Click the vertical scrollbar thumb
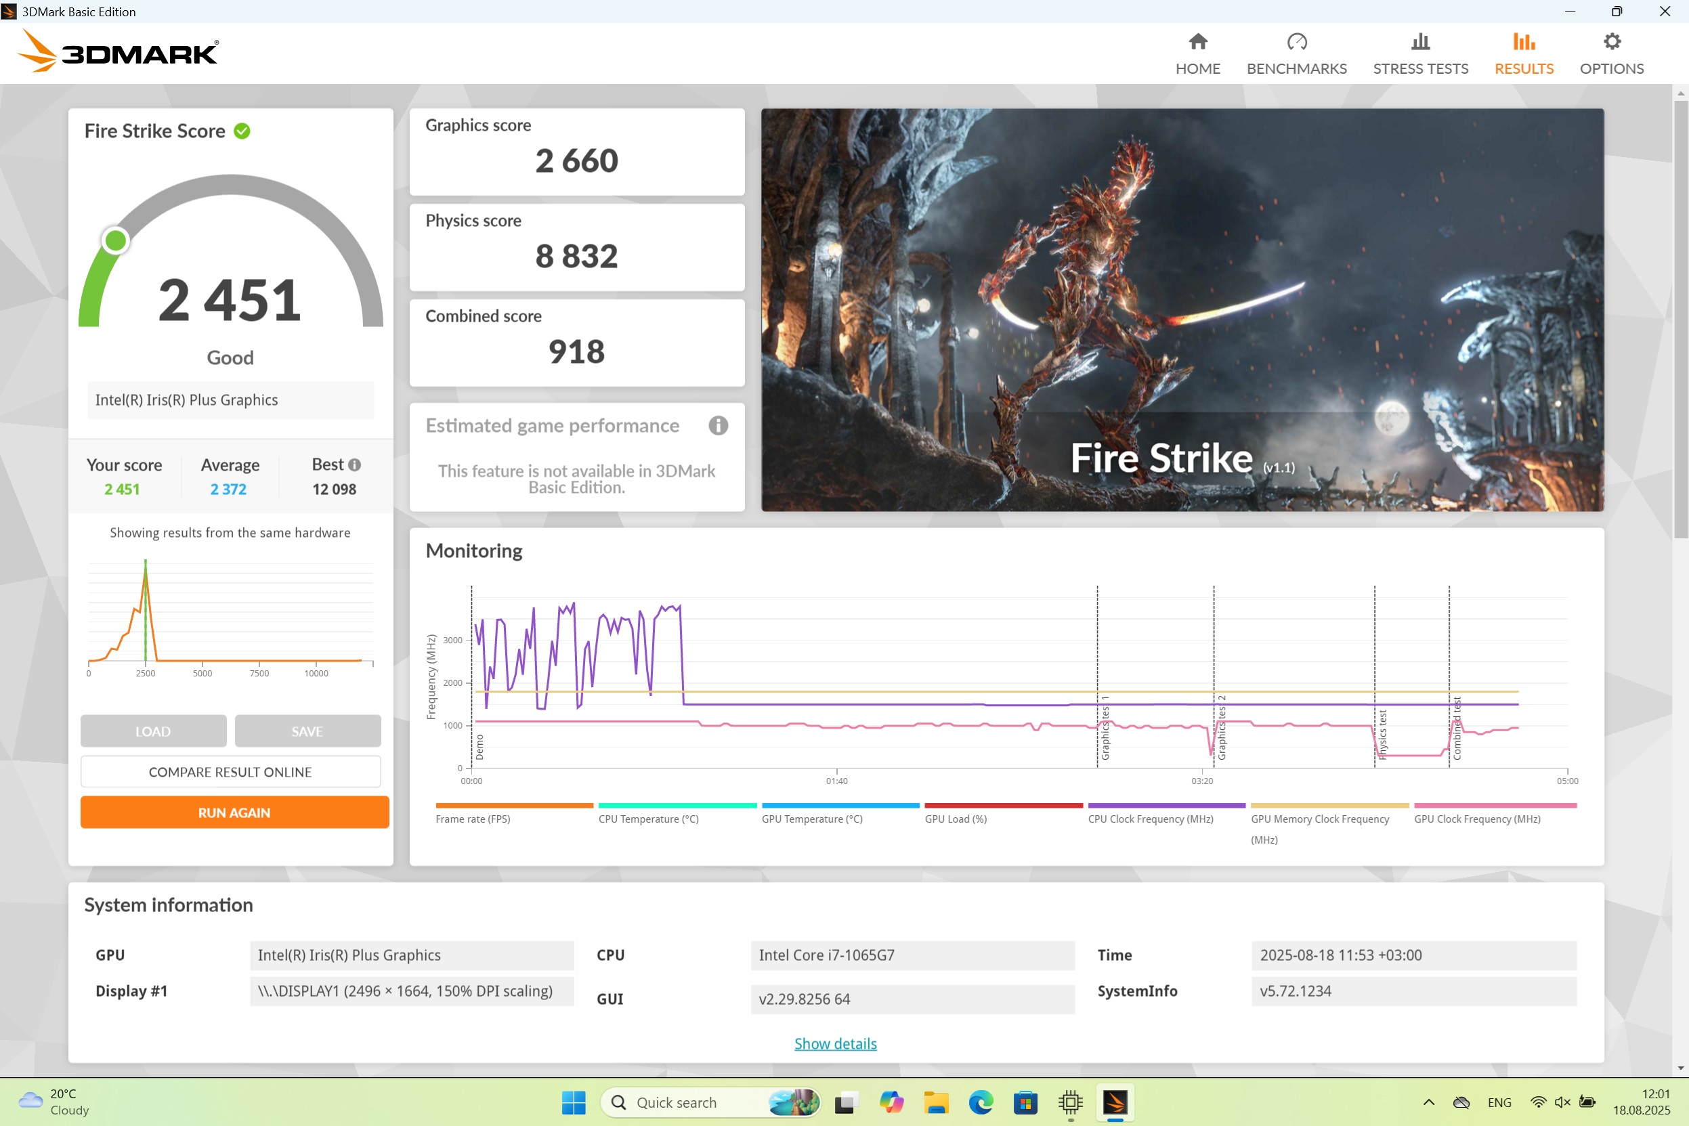The width and height of the screenshot is (1689, 1126). click(1680, 320)
